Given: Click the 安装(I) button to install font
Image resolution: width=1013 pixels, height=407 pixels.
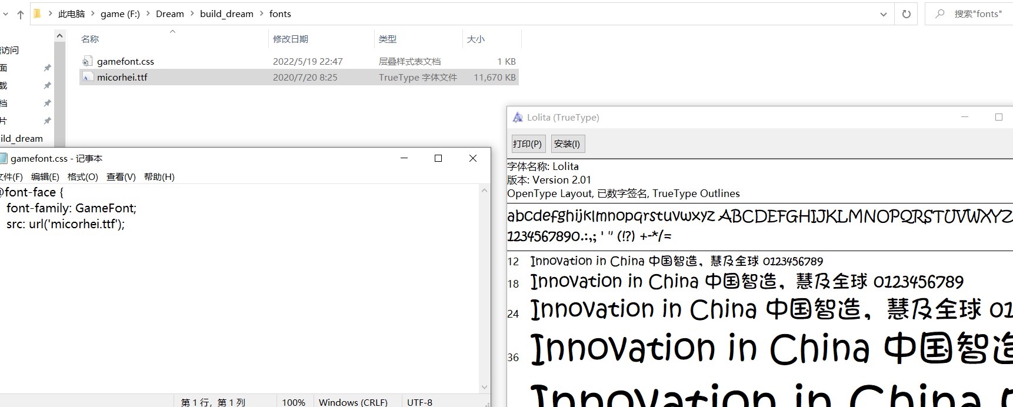Looking at the screenshot, I should tap(567, 144).
